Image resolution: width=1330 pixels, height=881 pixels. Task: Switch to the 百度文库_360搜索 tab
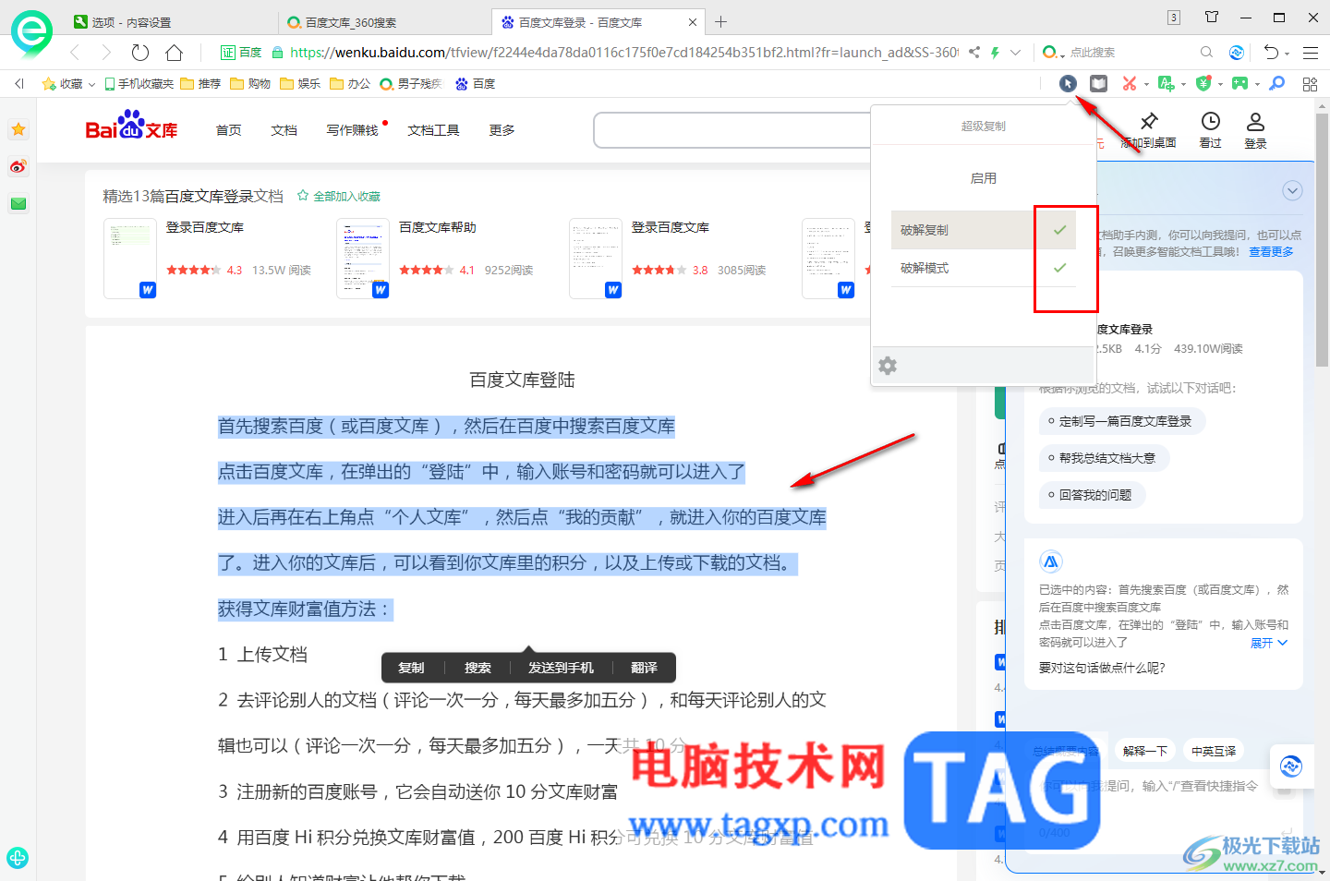pos(385,22)
